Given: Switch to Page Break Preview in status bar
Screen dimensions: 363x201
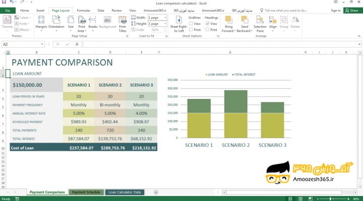Looking at the screenshot, I should tap(311, 198).
